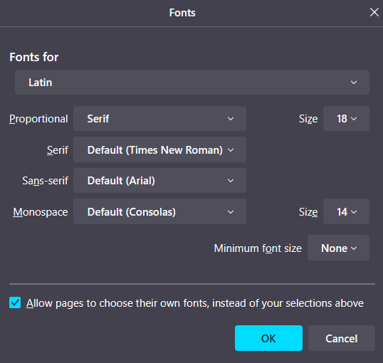Viewport: 383px width, 363px height.
Task: Change the proportional font size 18
Action: click(x=346, y=118)
